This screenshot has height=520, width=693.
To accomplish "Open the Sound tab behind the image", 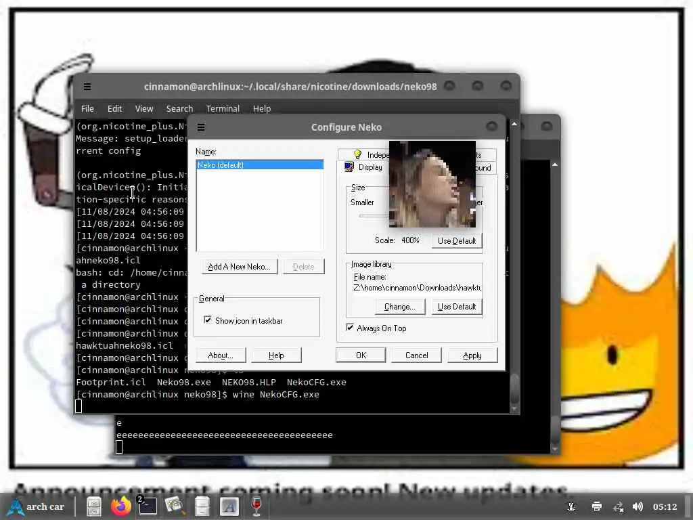I will tap(485, 168).
